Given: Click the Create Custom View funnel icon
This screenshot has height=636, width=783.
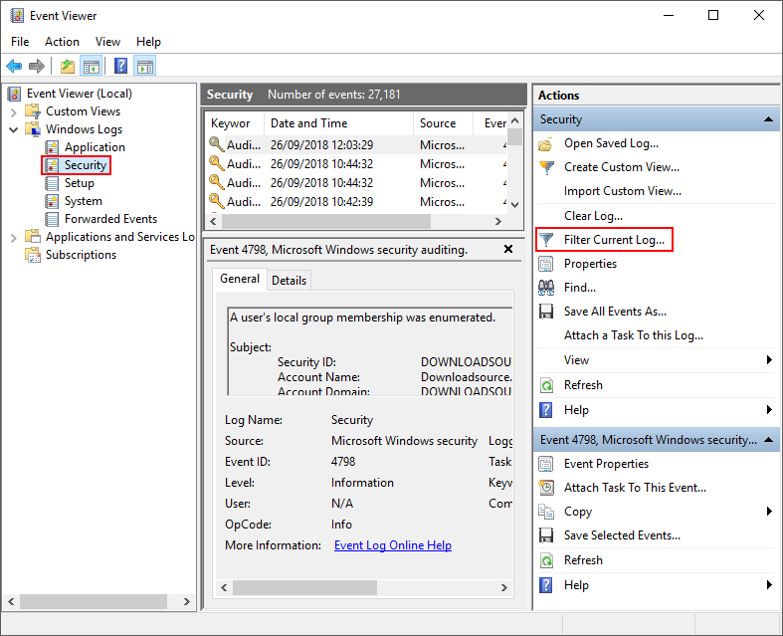Looking at the screenshot, I should click(x=547, y=167).
